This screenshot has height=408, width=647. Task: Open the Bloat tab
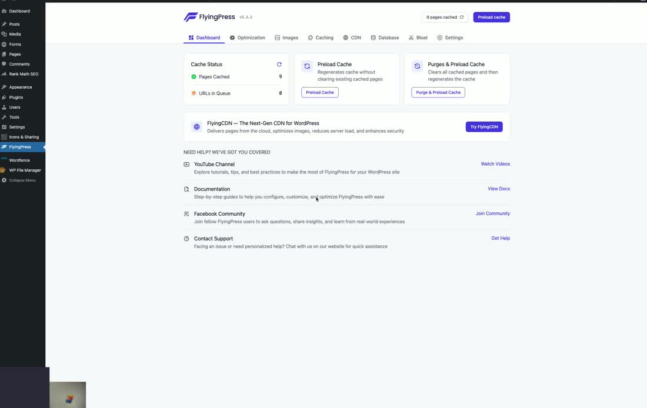tap(418, 38)
